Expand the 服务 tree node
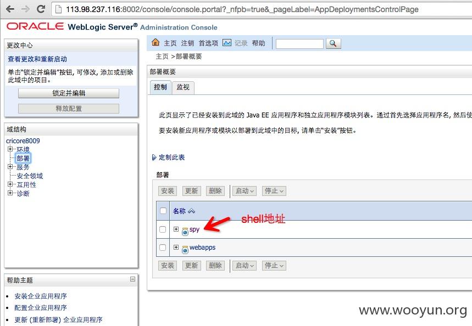Screen dimensions: 472x326 (10, 167)
